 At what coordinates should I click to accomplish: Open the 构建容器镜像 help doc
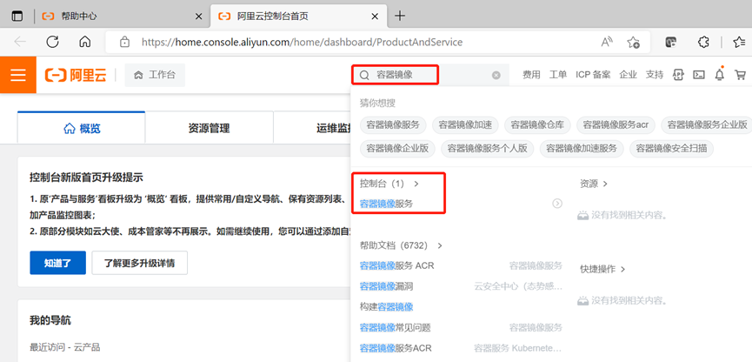[x=386, y=307]
